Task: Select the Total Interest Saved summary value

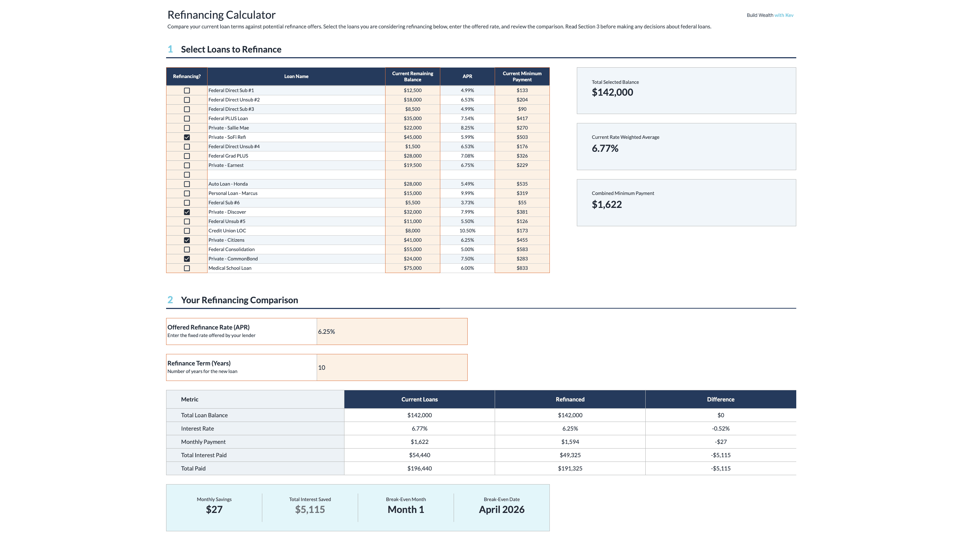Action: point(309,509)
